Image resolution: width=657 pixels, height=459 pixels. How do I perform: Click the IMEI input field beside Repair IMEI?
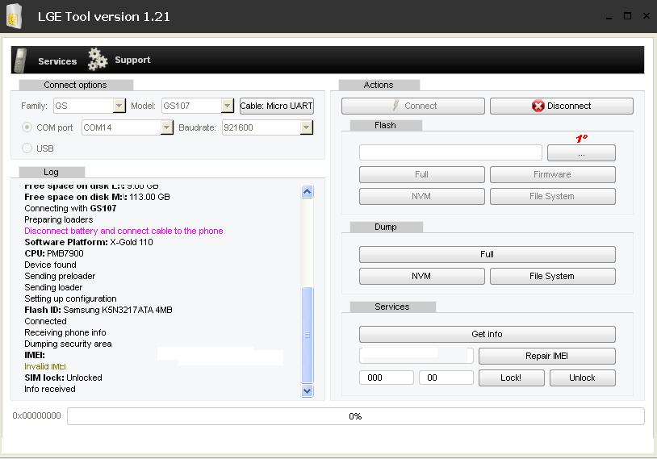click(416, 356)
